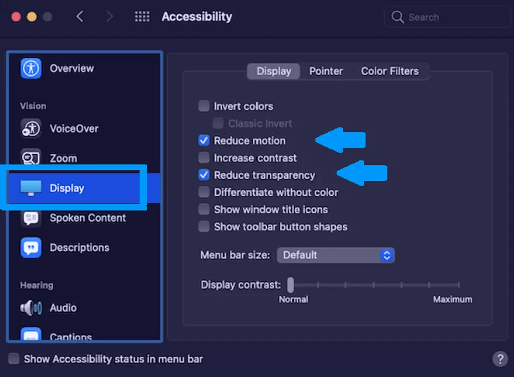This screenshot has height=377, width=514.
Task: Click the Normal label under contrast slider
Action: (293, 299)
